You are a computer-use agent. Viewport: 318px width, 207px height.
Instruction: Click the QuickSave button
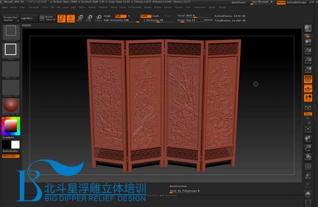238,3
